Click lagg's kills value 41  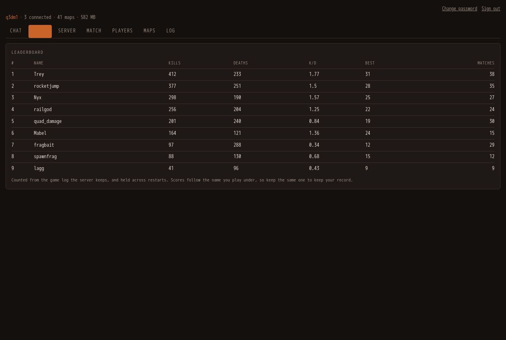(x=171, y=168)
